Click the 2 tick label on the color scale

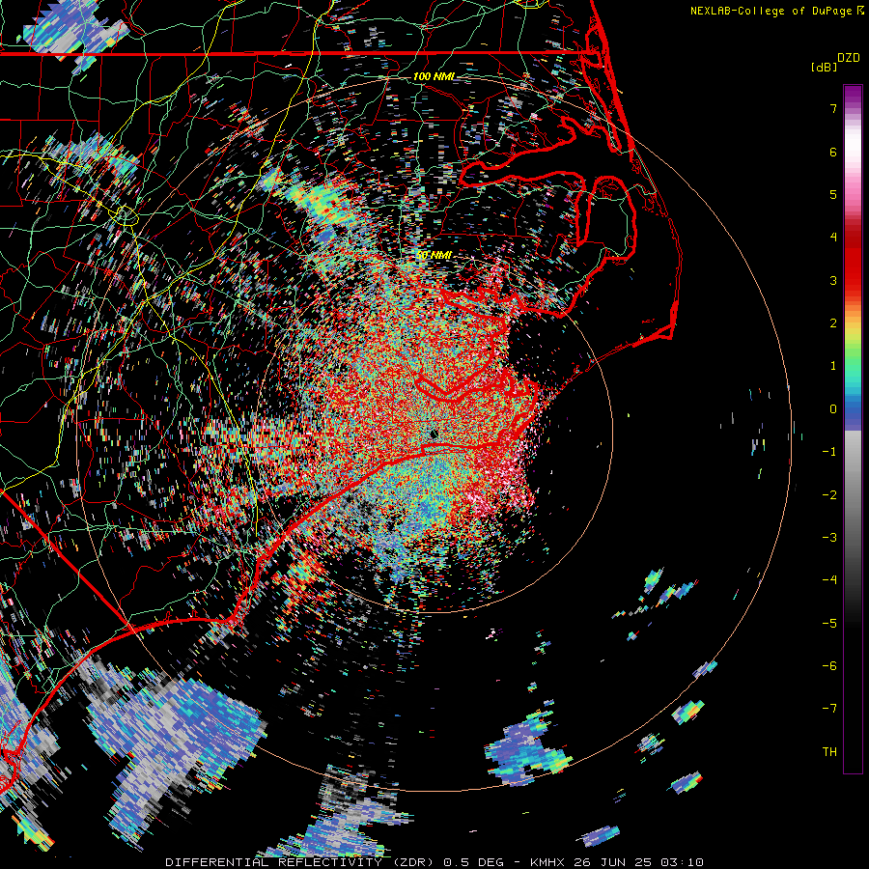833,323
